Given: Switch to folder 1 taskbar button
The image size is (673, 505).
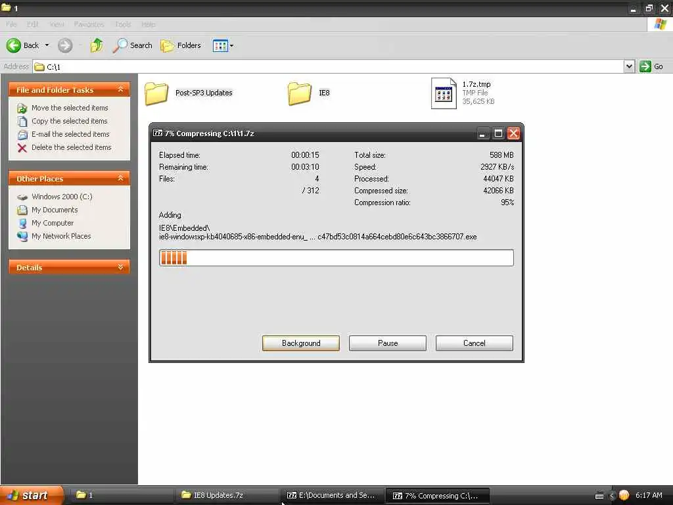Looking at the screenshot, I should tap(121, 495).
